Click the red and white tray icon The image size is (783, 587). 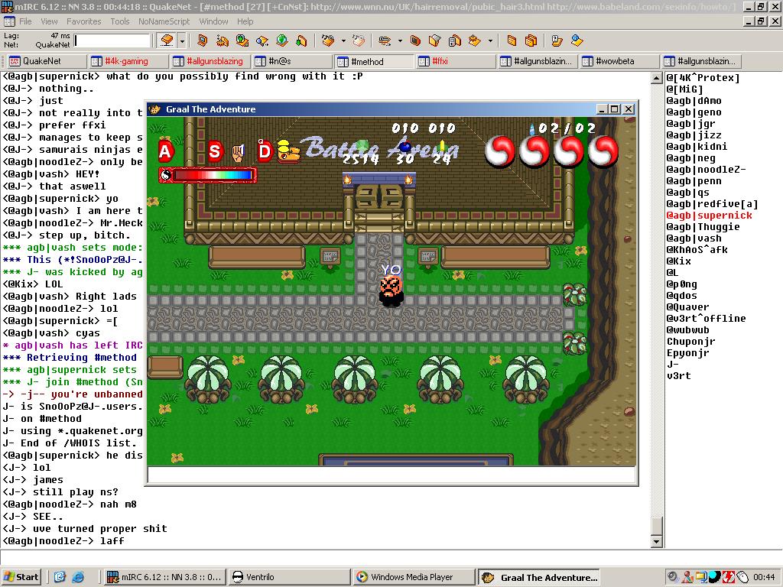pos(729,577)
